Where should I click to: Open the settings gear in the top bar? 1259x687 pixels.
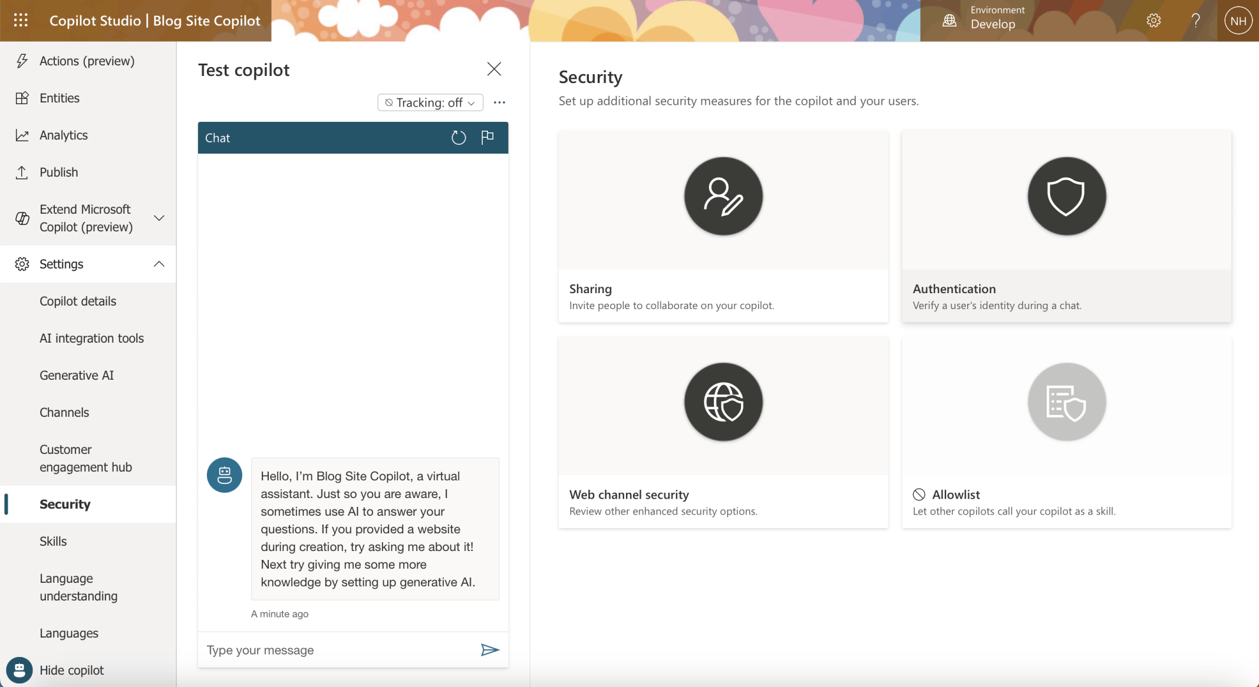pos(1153,21)
